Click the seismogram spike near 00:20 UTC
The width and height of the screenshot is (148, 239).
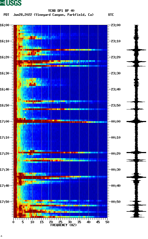[136, 153]
